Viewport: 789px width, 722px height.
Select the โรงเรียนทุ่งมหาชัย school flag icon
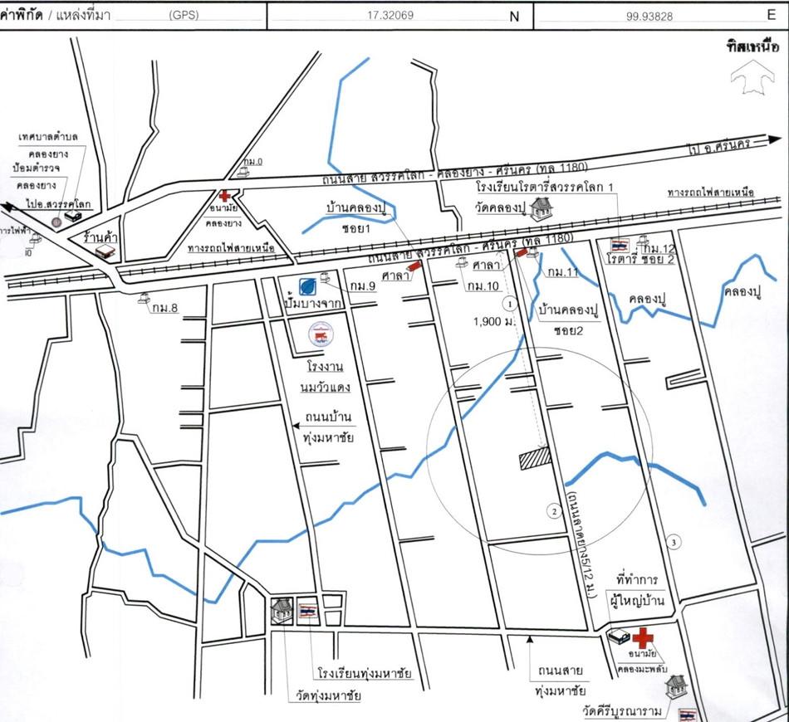tap(307, 611)
